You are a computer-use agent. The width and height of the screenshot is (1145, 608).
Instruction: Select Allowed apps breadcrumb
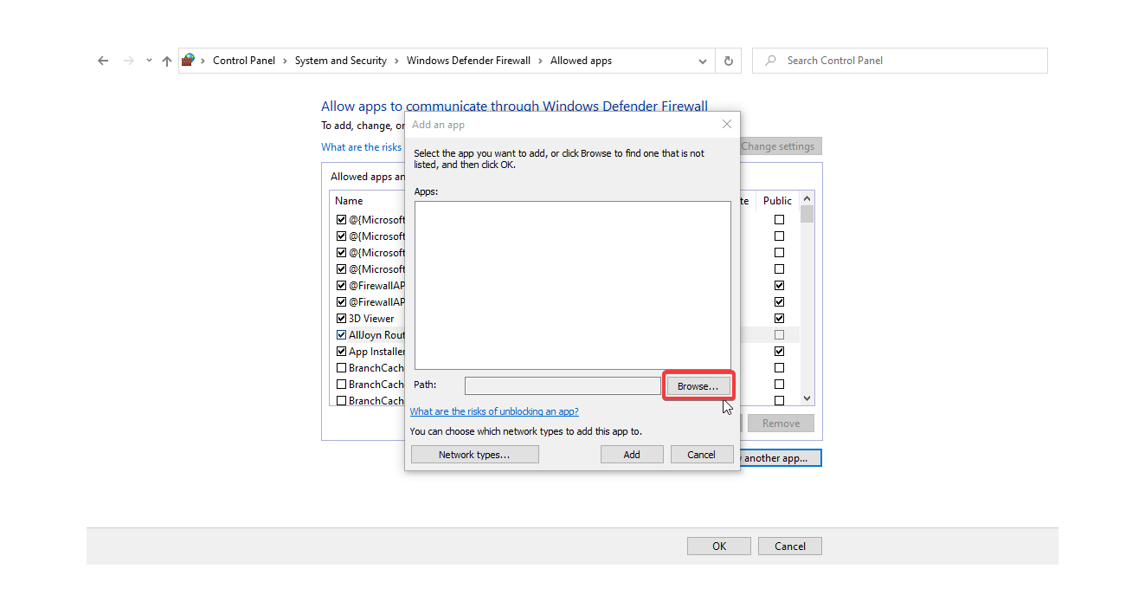(581, 61)
